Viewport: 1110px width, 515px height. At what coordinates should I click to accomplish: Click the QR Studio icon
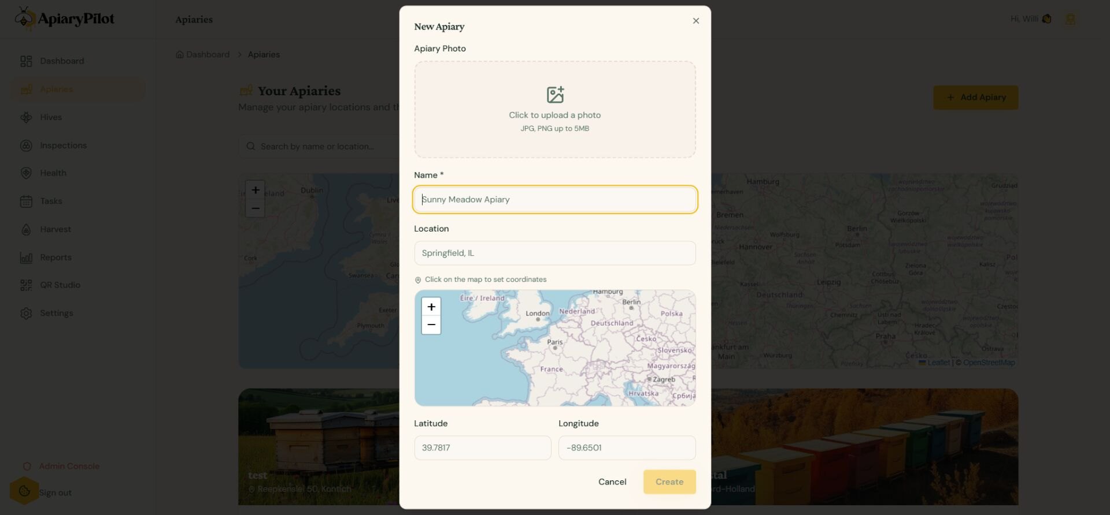[x=26, y=285]
